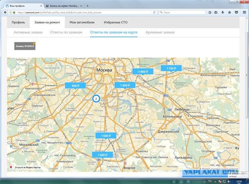Open the Pocket shield icon
Image resolution: width=249 pixels, height=184 pixels.
pos(236,12)
